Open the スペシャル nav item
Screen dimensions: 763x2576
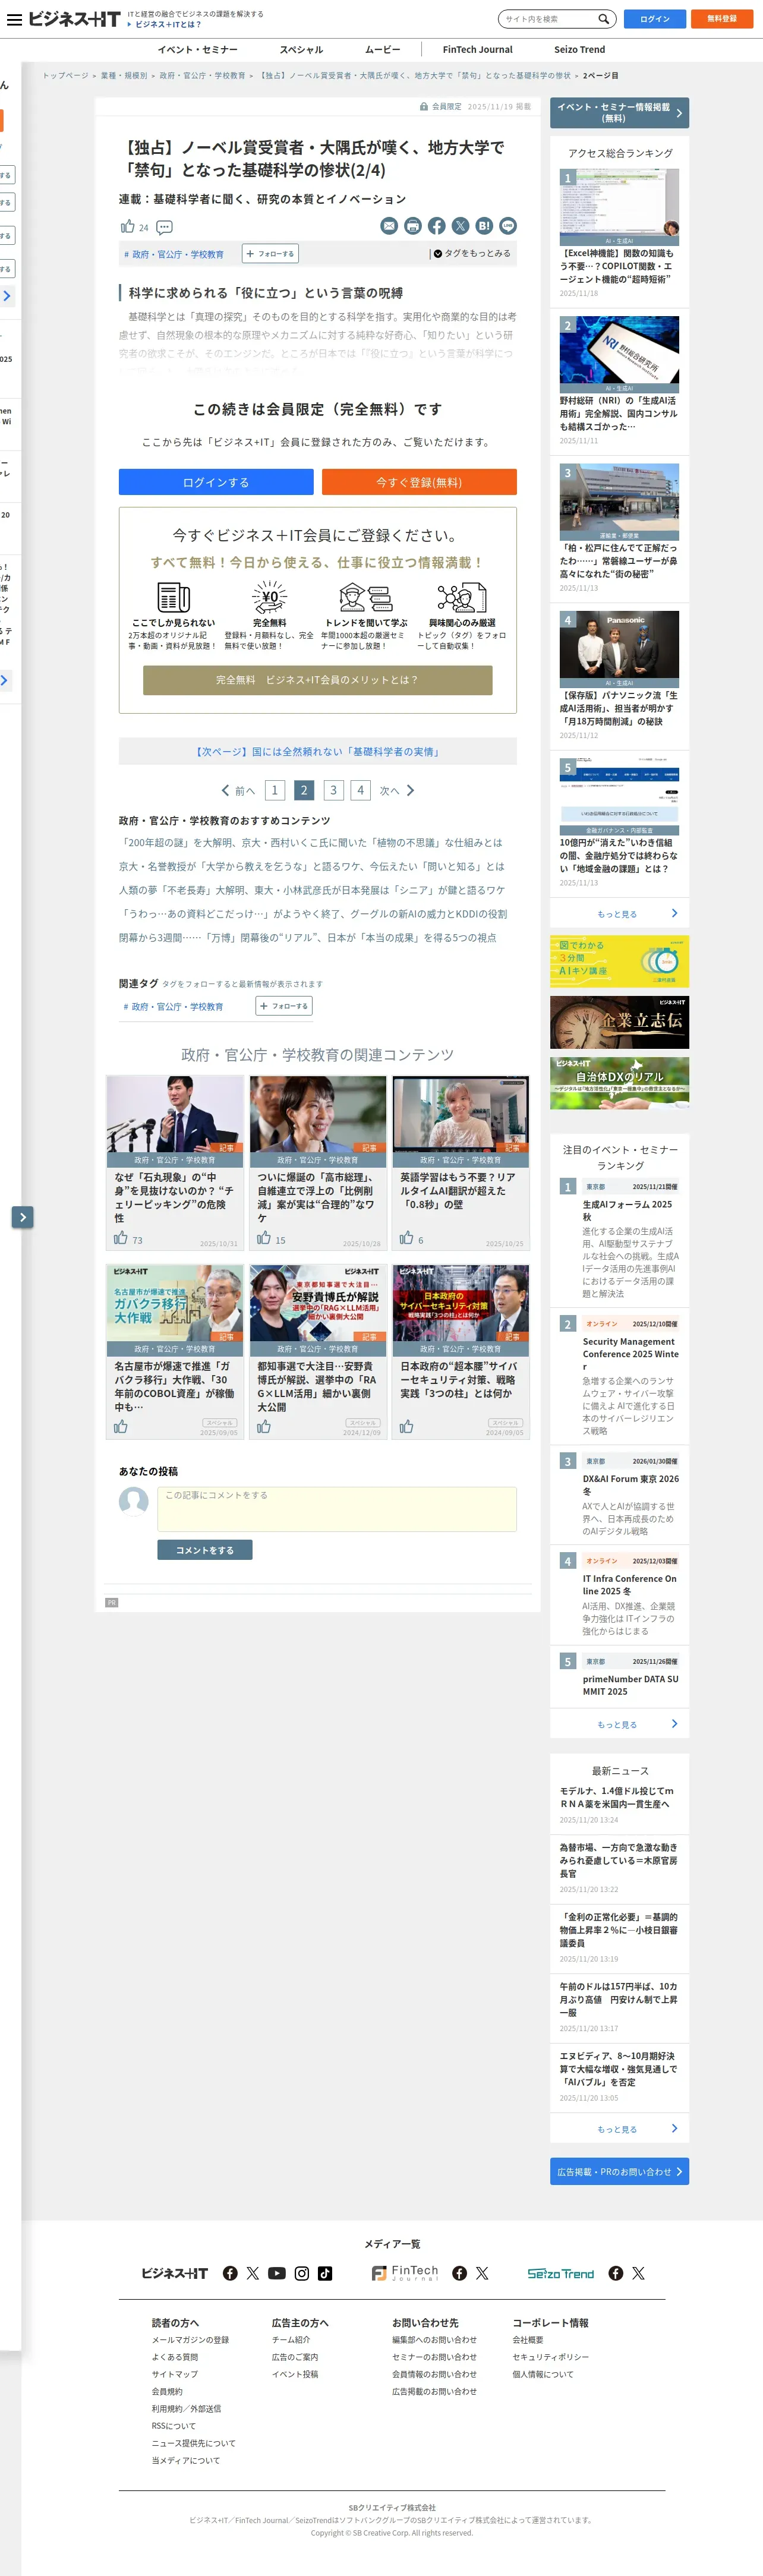[301, 49]
